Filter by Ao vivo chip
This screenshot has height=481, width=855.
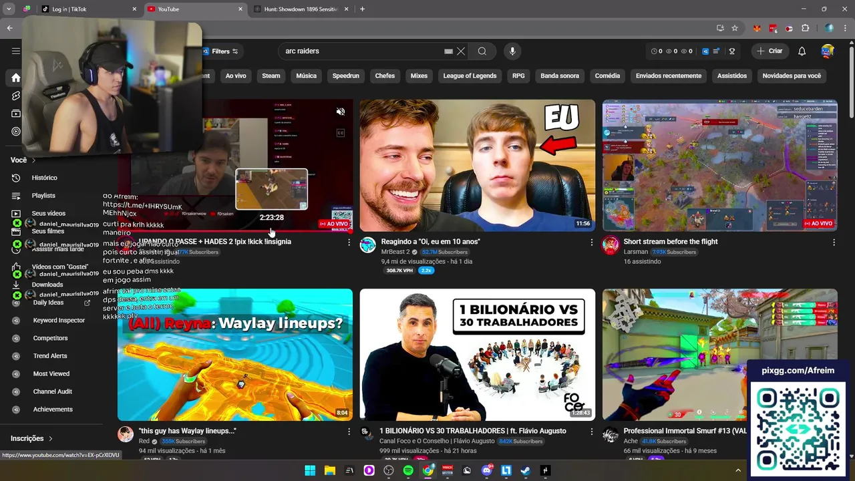click(x=236, y=75)
